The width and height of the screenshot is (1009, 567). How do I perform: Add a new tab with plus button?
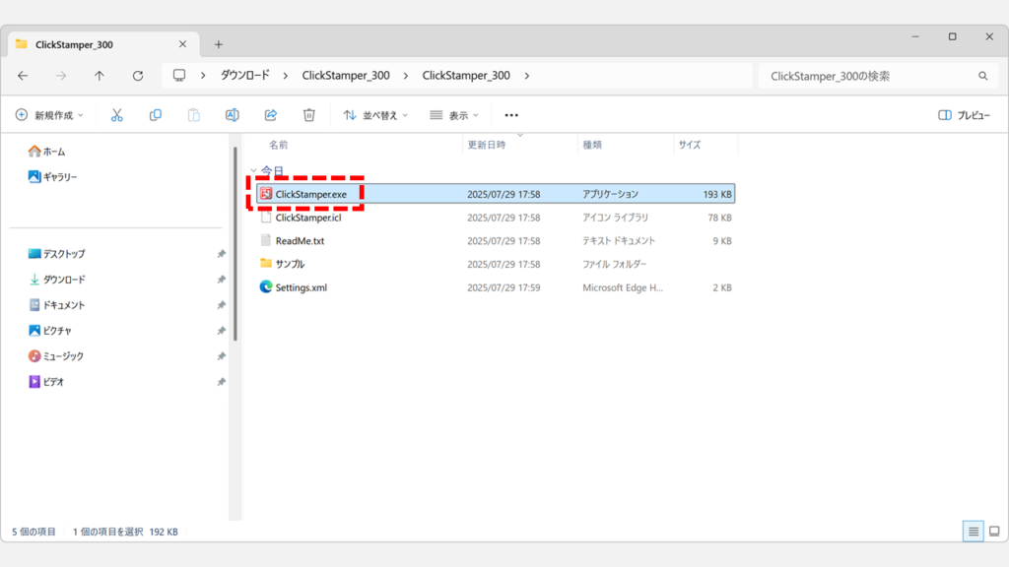click(x=218, y=44)
